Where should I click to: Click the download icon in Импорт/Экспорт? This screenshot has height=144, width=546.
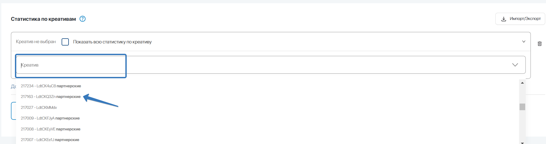pos(504,19)
